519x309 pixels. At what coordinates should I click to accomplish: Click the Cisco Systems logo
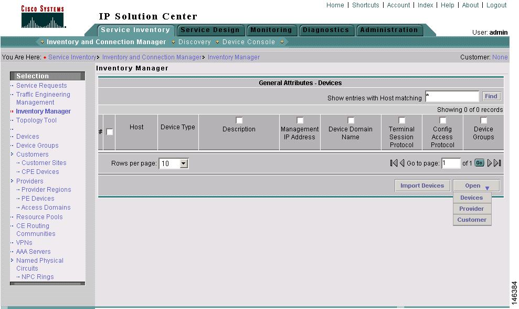43,17
